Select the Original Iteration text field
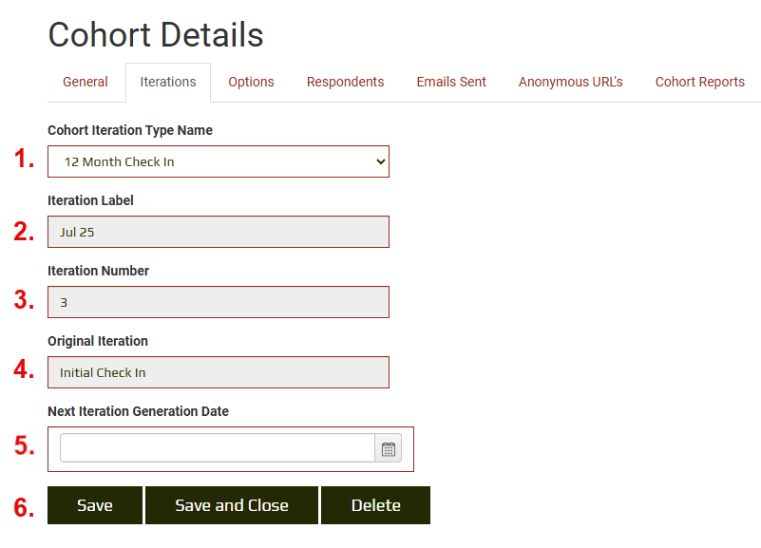The width and height of the screenshot is (761, 548). click(219, 372)
